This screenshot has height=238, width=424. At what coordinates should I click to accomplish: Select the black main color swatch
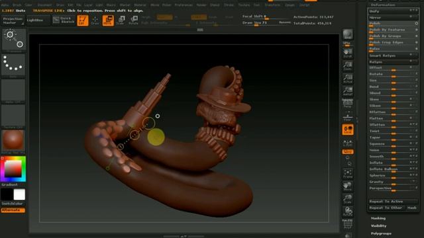pyautogui.click(x=7, y=194)
